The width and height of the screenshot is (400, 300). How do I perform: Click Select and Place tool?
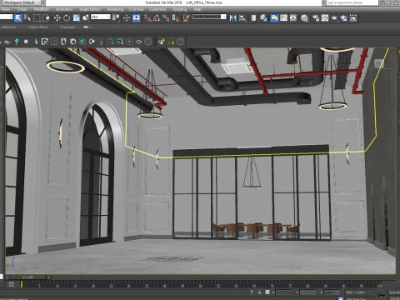click(86, 18)
